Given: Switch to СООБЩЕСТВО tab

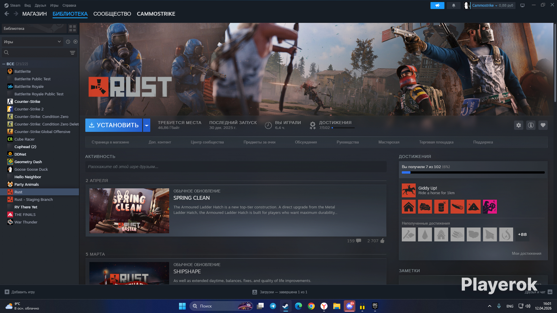Looking at the screenshot, I should click(x=112, y=14).
